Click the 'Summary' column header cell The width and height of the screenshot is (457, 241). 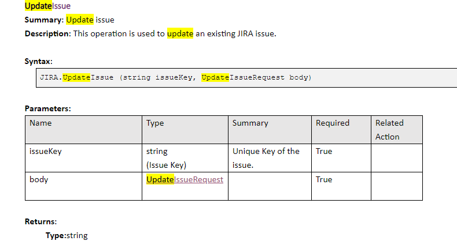click(x=270, y=130)
